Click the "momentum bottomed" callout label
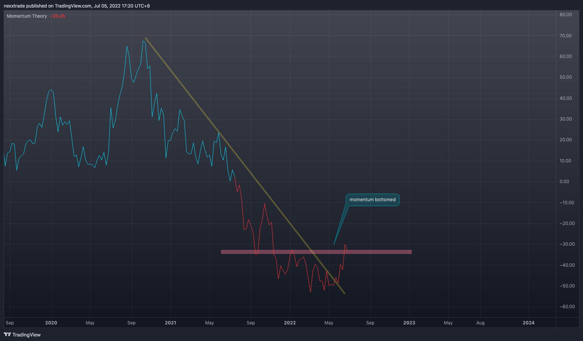583x341 pixels. pos(373,200)
